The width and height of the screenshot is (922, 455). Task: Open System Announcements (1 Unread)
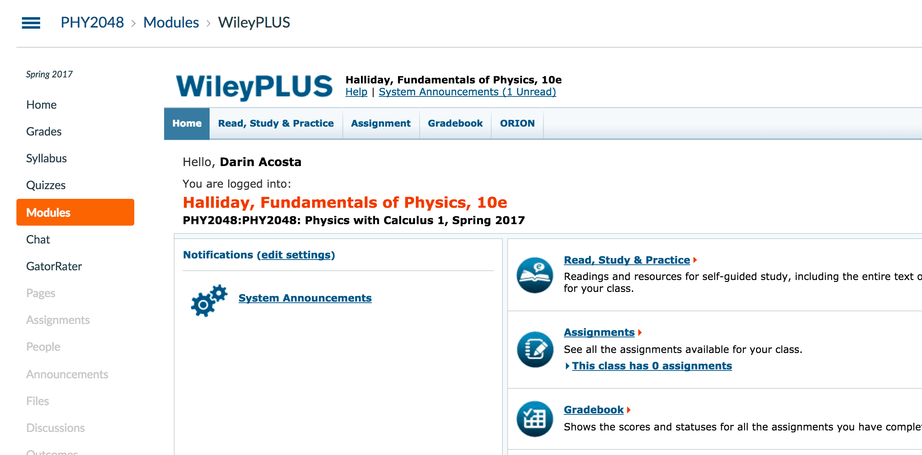pos(467,91)
